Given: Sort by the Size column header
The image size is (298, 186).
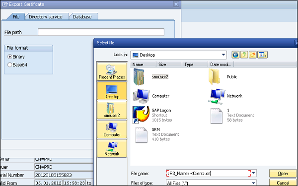Looking at the screenshot, I should coord(169,64).
